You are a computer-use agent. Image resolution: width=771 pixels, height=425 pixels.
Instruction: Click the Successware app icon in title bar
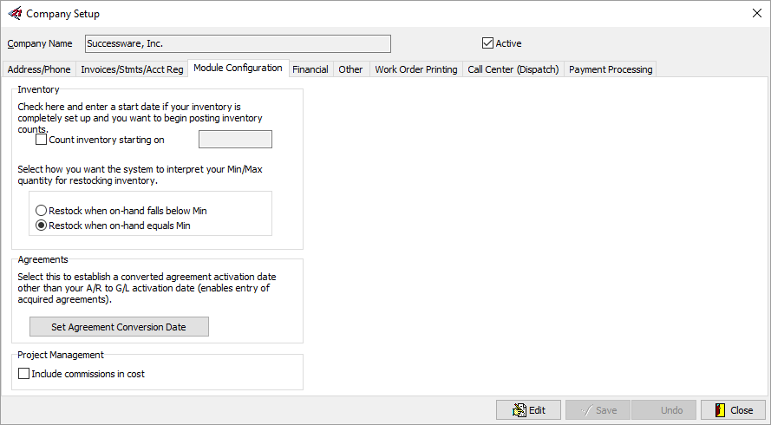(x=16, y=13)
